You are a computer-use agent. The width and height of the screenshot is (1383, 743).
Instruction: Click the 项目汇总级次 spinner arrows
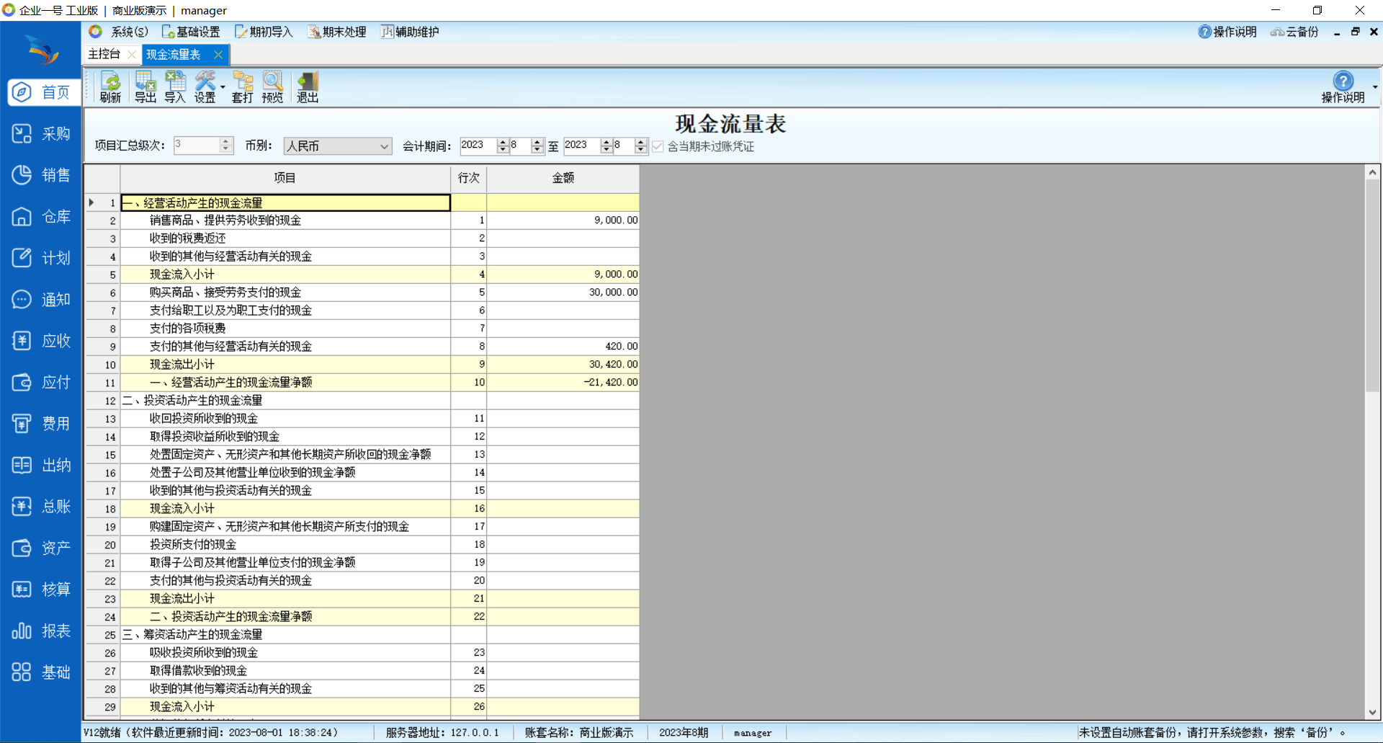pyautogui.click(x=225, y=146)
